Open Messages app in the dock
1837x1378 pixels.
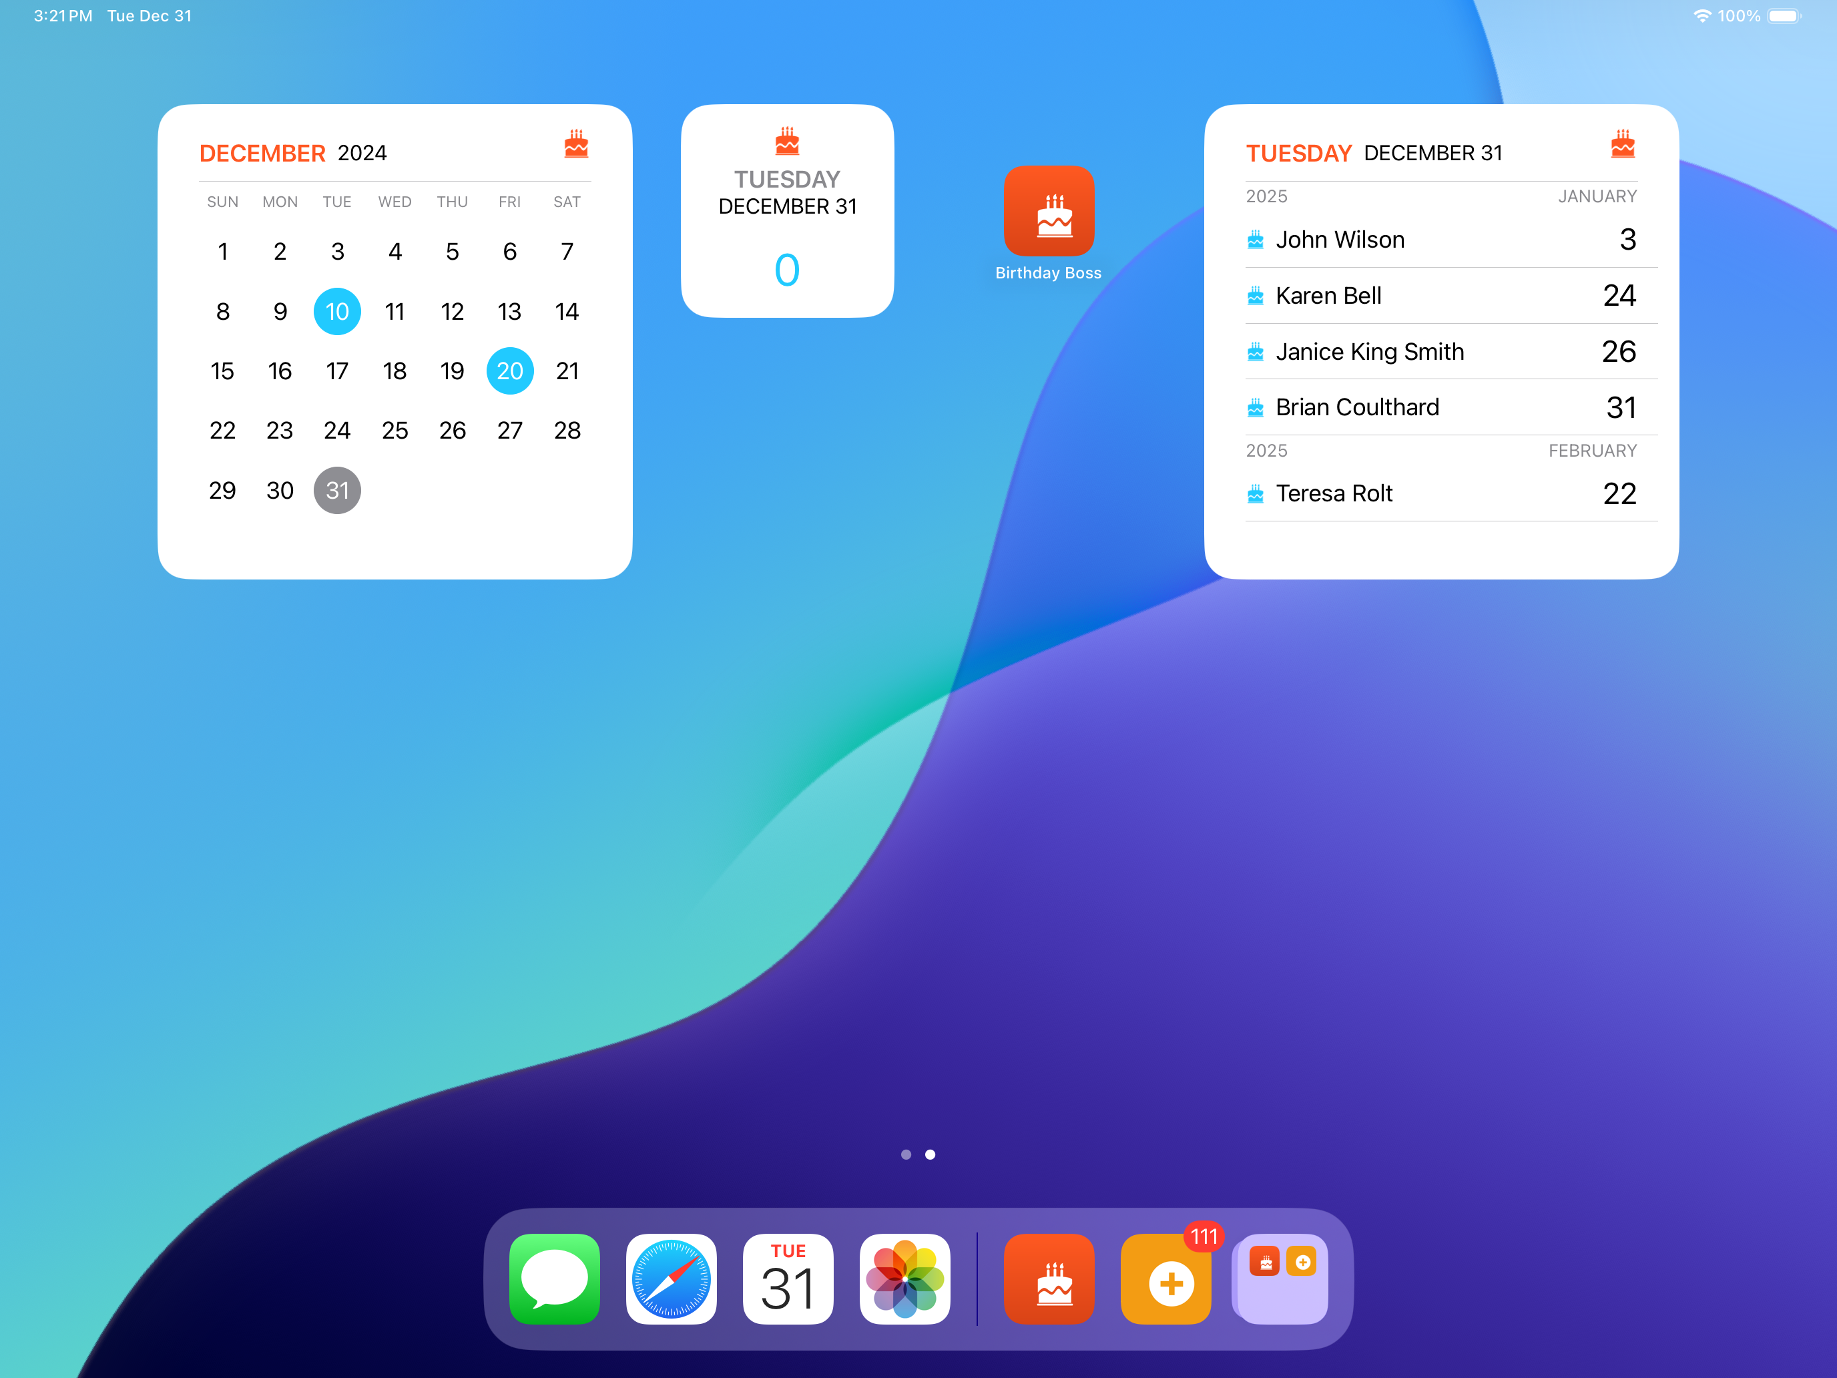click(x=555, y=1279)
